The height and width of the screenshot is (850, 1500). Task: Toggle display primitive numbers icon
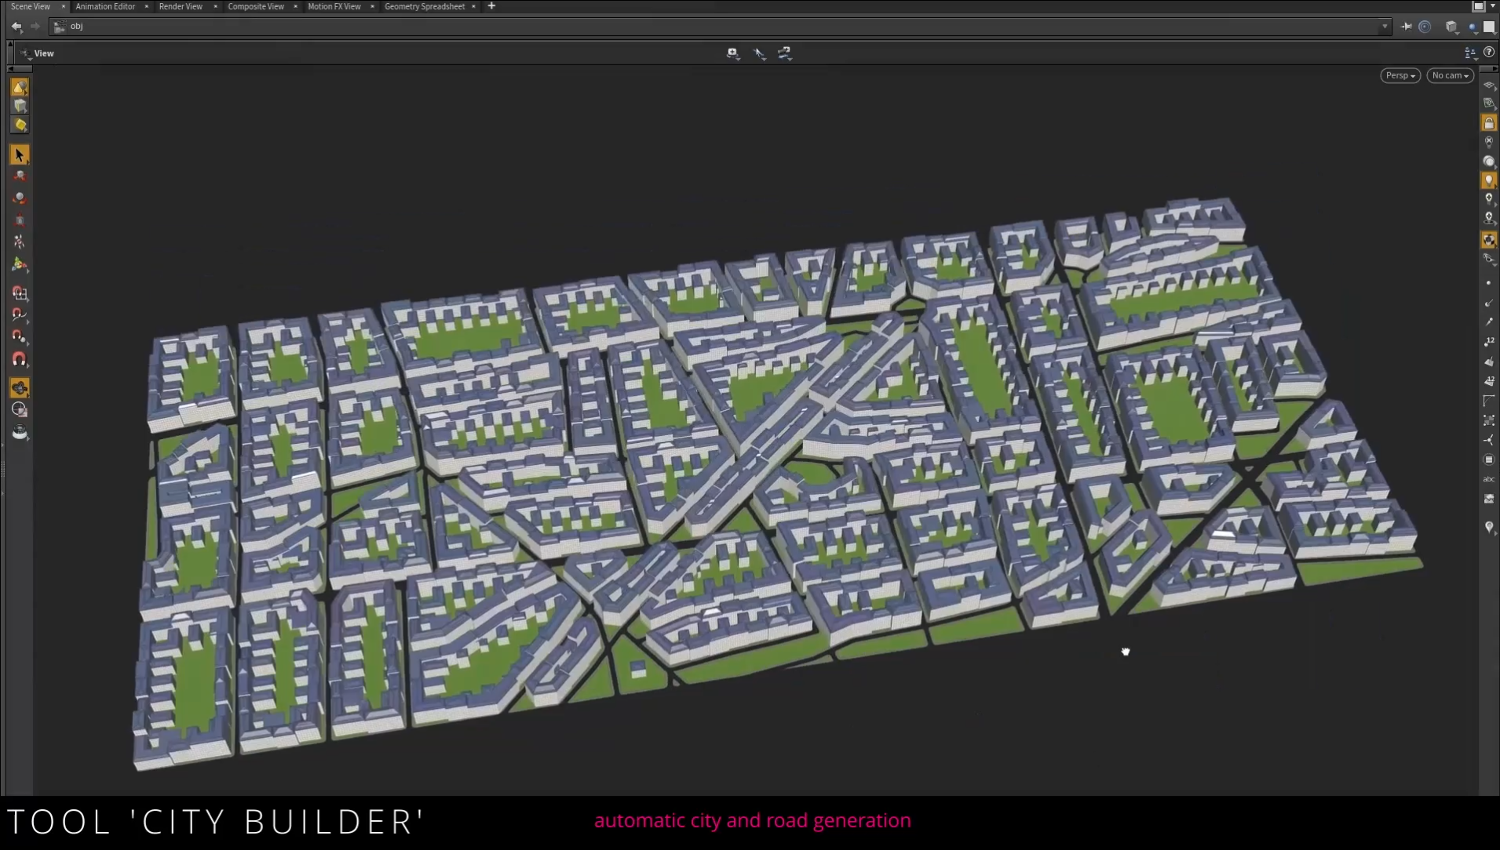click(1489, 381)
